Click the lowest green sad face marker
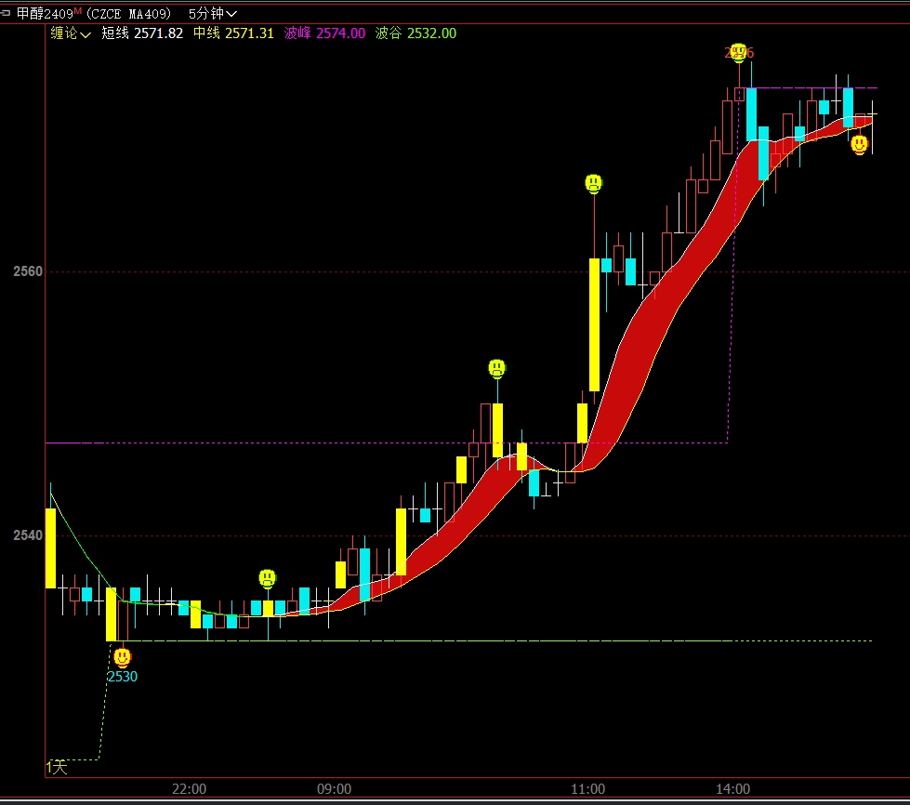 click(268, 578)
